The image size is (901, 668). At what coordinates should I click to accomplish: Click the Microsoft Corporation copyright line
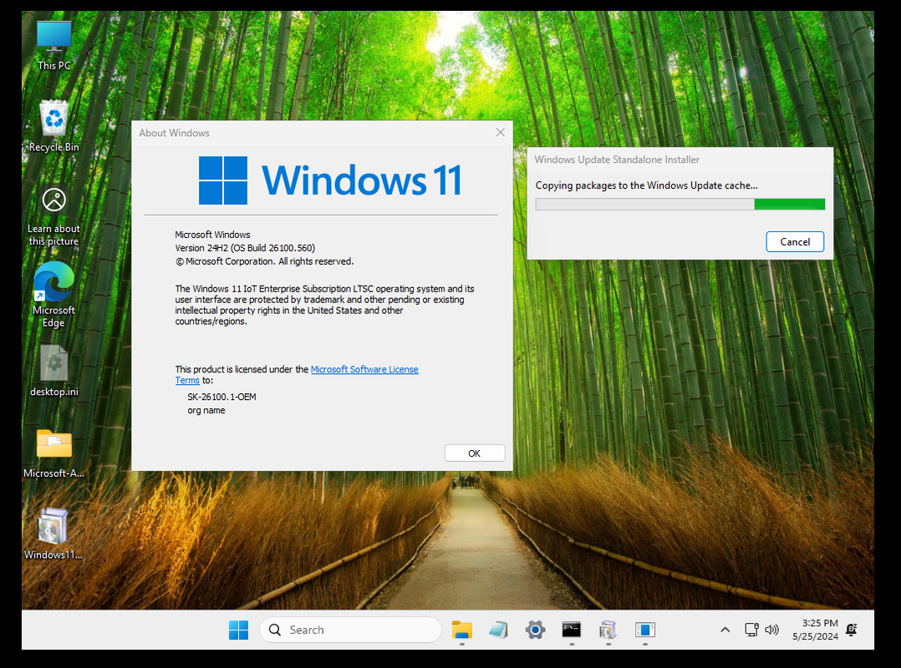tap(264, 261)
